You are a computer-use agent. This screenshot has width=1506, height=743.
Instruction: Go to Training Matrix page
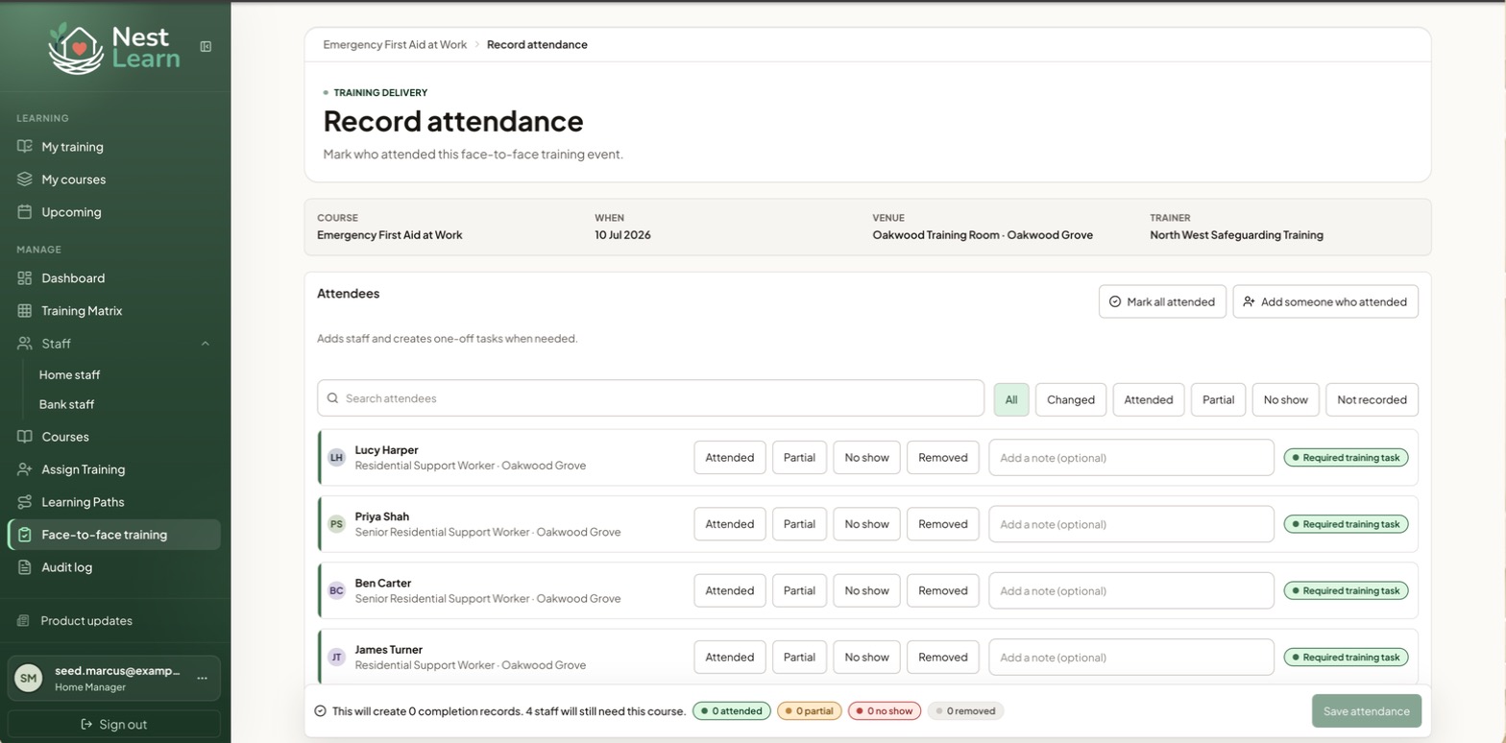[114, 311]
